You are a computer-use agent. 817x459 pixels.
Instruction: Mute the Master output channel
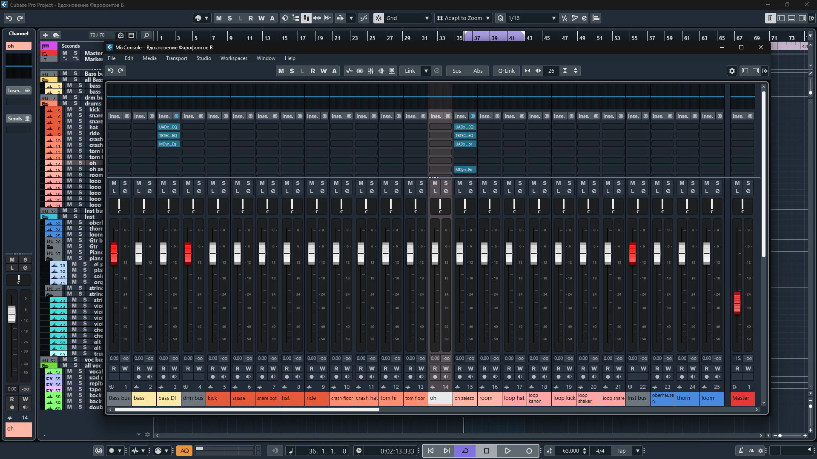[x=737, y=183]
